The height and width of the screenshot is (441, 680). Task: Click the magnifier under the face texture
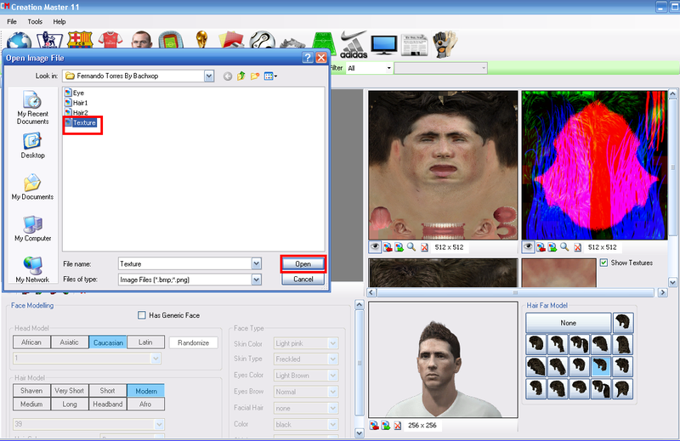(411, 247)
